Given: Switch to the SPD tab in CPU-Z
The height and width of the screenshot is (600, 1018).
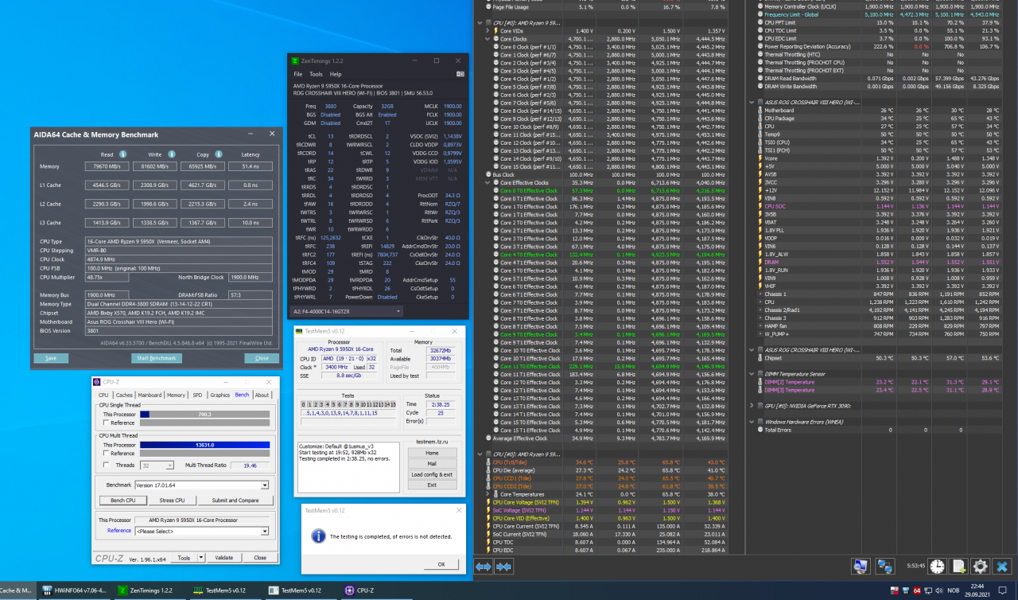Looking at the screenshot, I should 197,395.
